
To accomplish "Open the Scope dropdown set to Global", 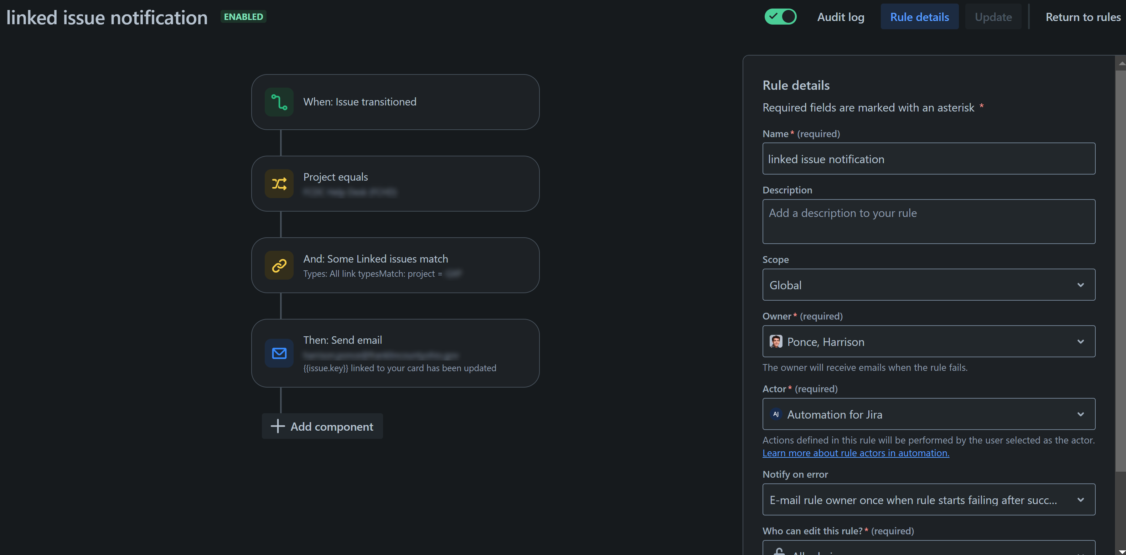I will (x=929, y=285).
